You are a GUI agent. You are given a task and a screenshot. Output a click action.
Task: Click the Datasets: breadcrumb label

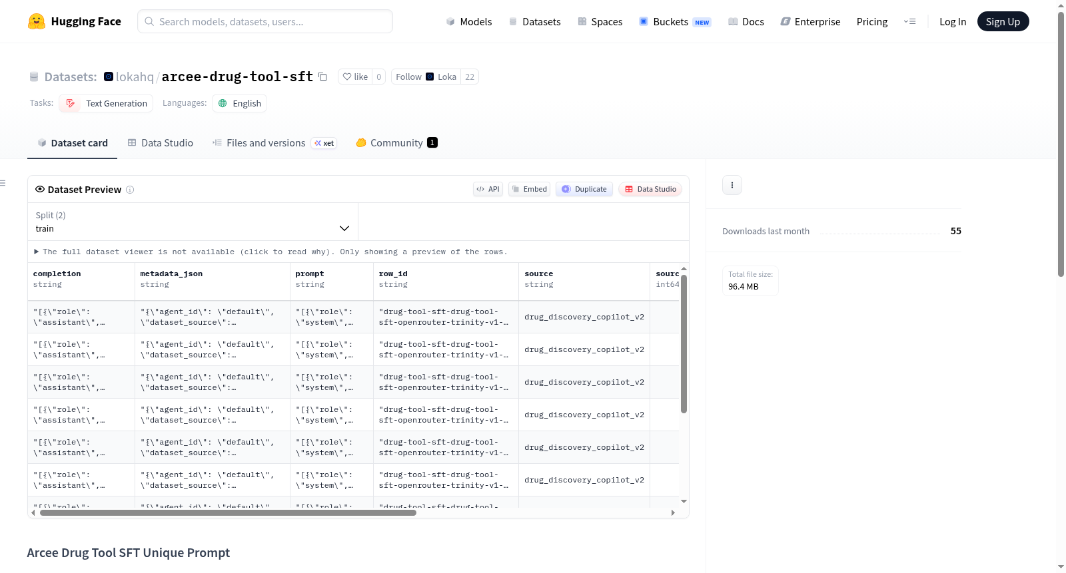pos(71,77)
